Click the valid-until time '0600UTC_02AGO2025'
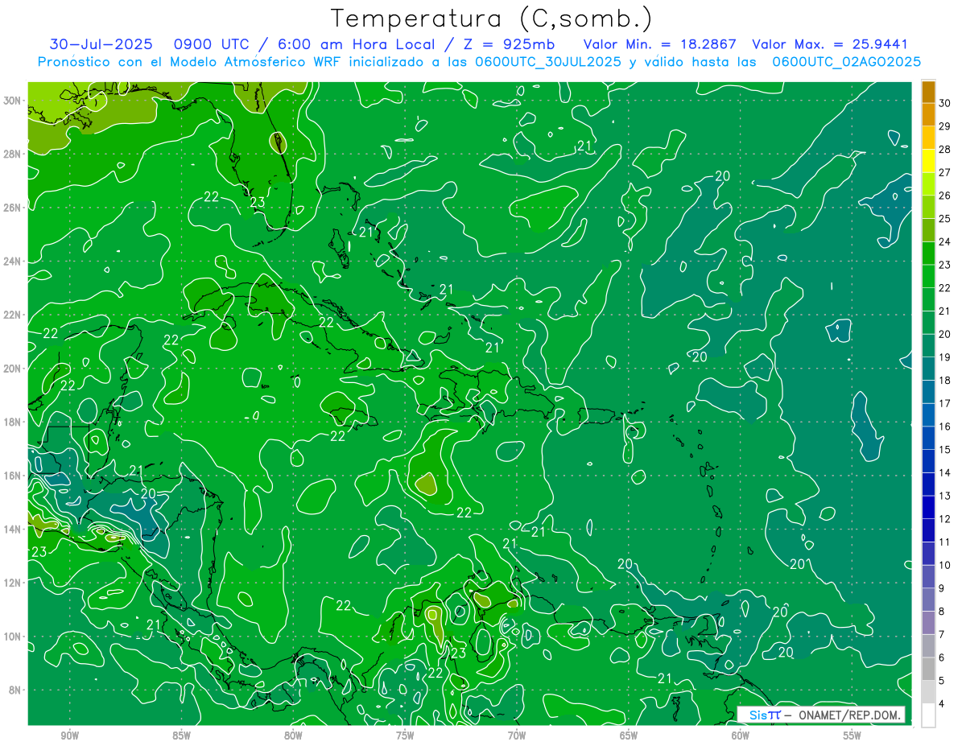Image resolution: width=966 pixels, height=746 pixels. click(847, 61)
